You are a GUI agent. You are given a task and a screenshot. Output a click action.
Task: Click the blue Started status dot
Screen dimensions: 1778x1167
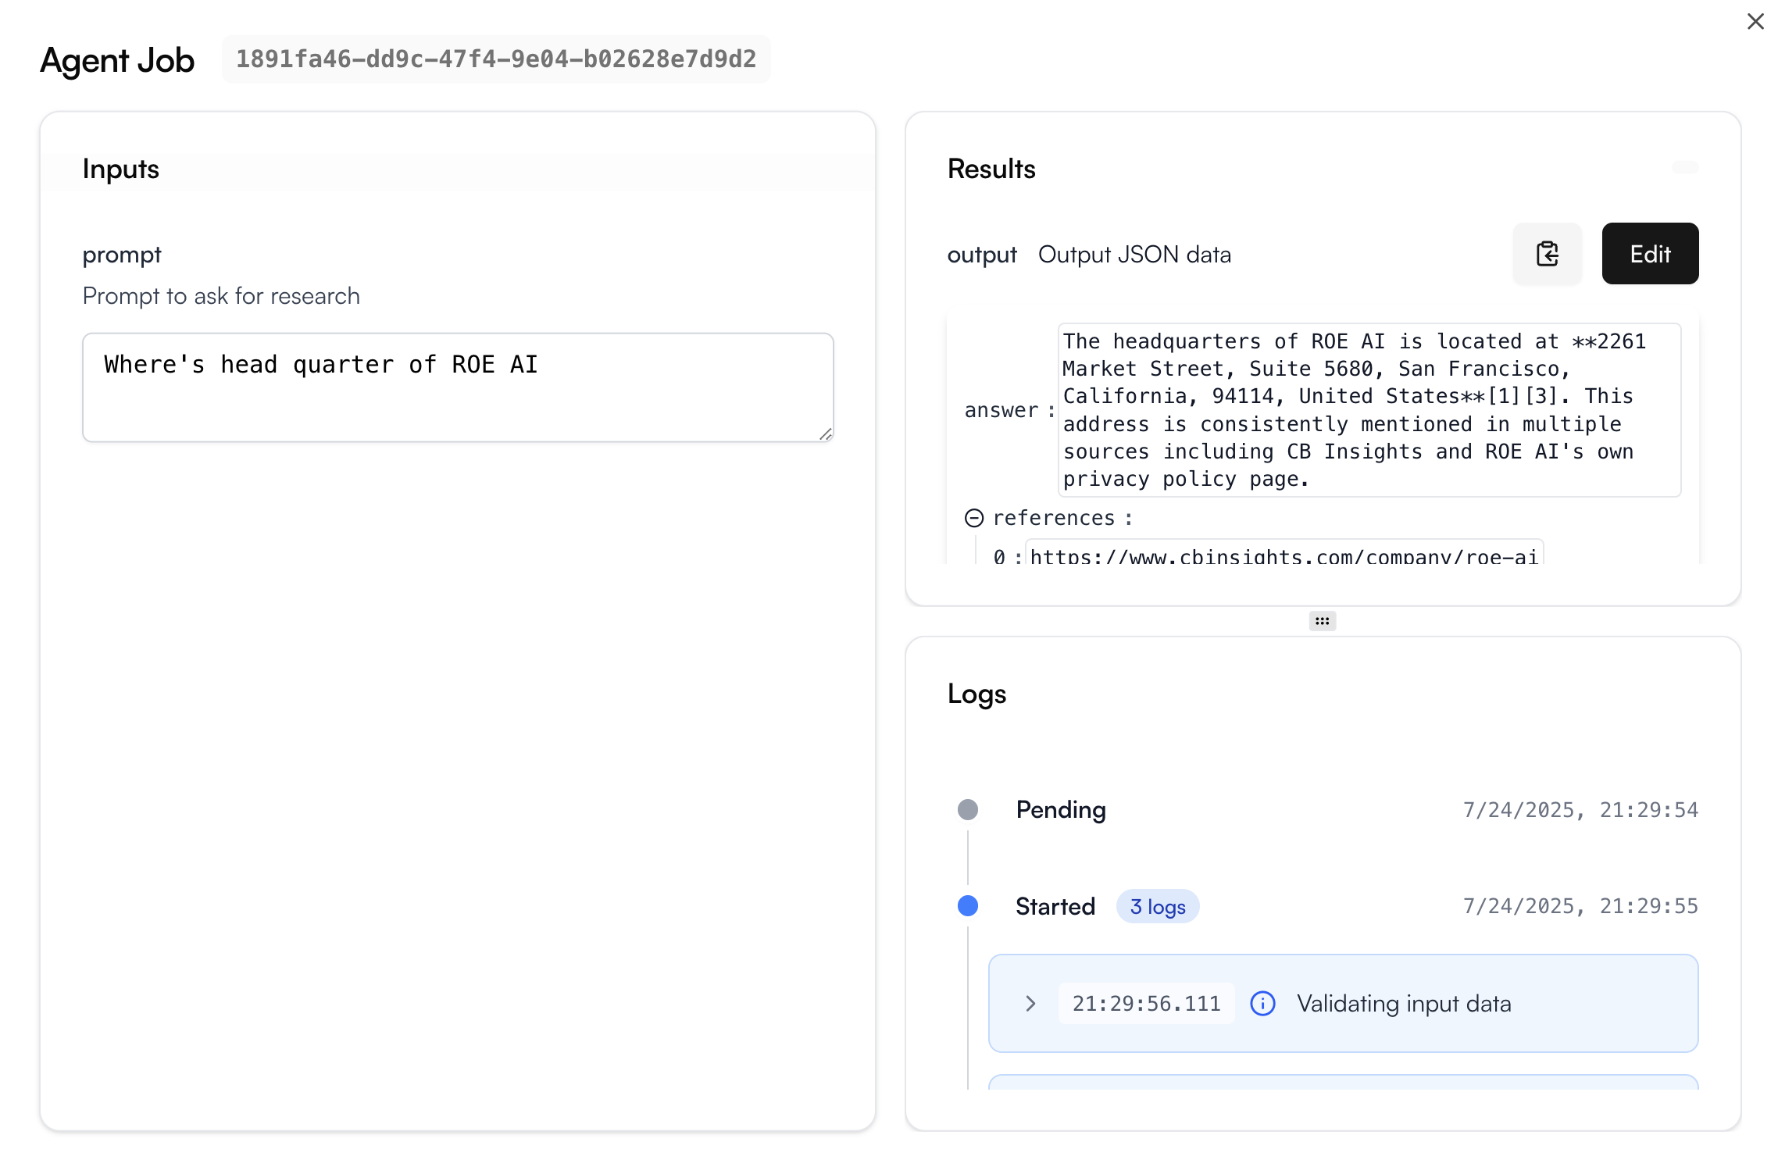[x=968, y=906]
